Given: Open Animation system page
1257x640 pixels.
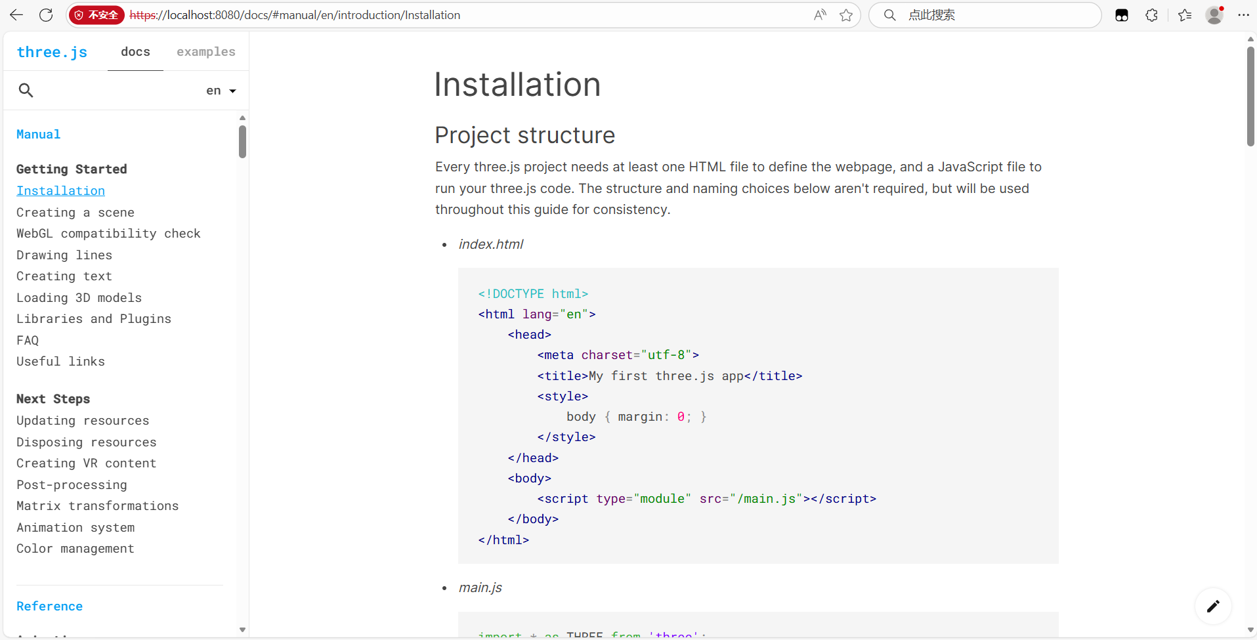Looking at the screenshot, I should pos(75,528).
